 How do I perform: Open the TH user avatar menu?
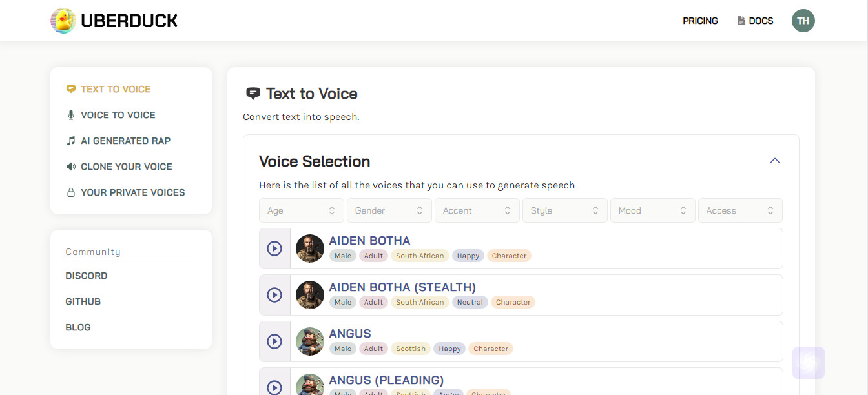(x=803, y=21)
